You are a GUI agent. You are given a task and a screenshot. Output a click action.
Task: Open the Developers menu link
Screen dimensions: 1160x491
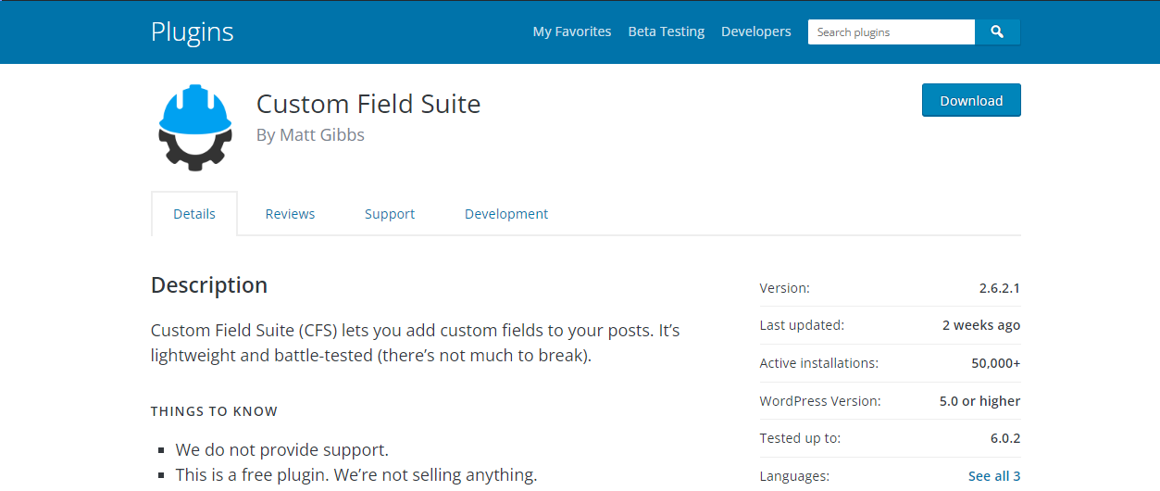pyautogui.click(x=756, y=31)
